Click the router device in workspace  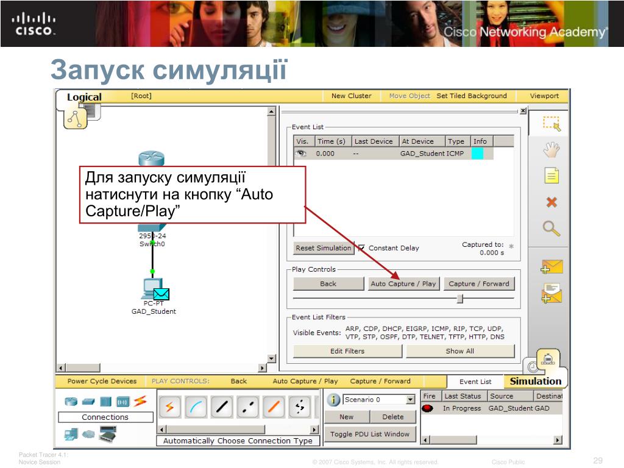tap(151, 158)
